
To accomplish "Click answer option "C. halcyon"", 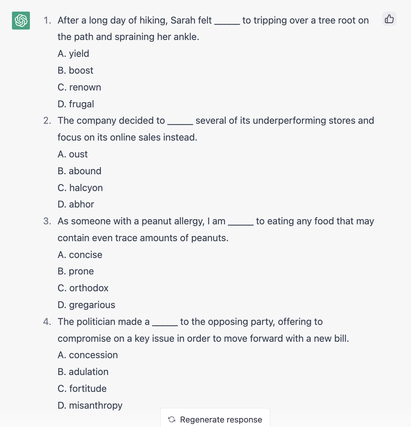I will 80,188.
